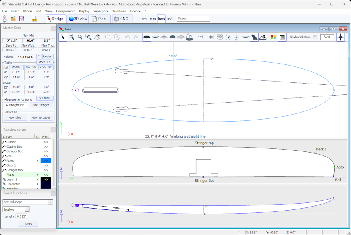Screen dimensions: 351x235
Task: Open the color palette icon
Action: coord(273,37)
